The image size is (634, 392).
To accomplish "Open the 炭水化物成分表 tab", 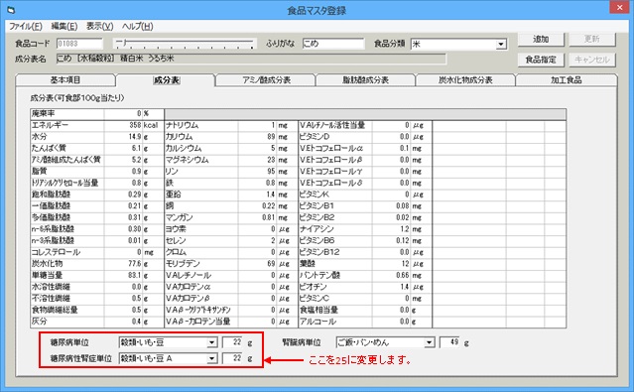I will pyautogui.click(x=465, y=80).
